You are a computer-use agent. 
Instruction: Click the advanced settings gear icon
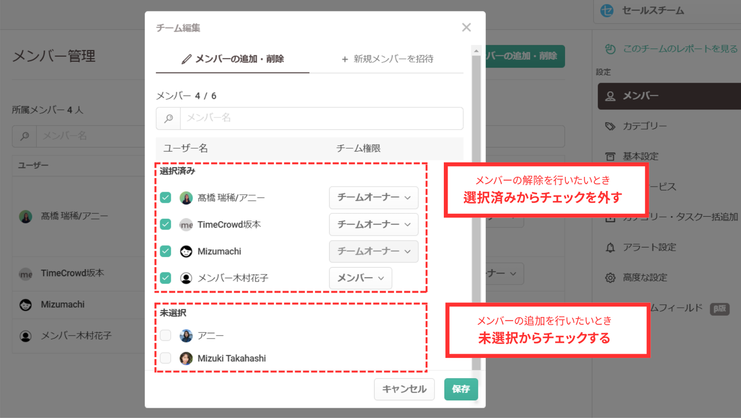point(610,278)
